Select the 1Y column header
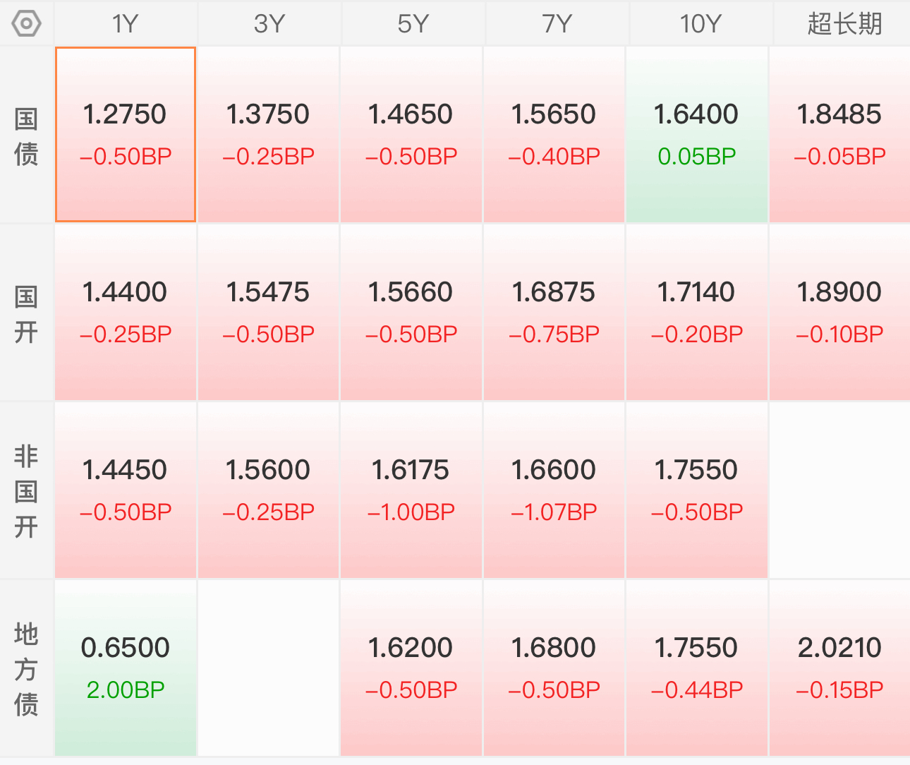 point(126,24)
